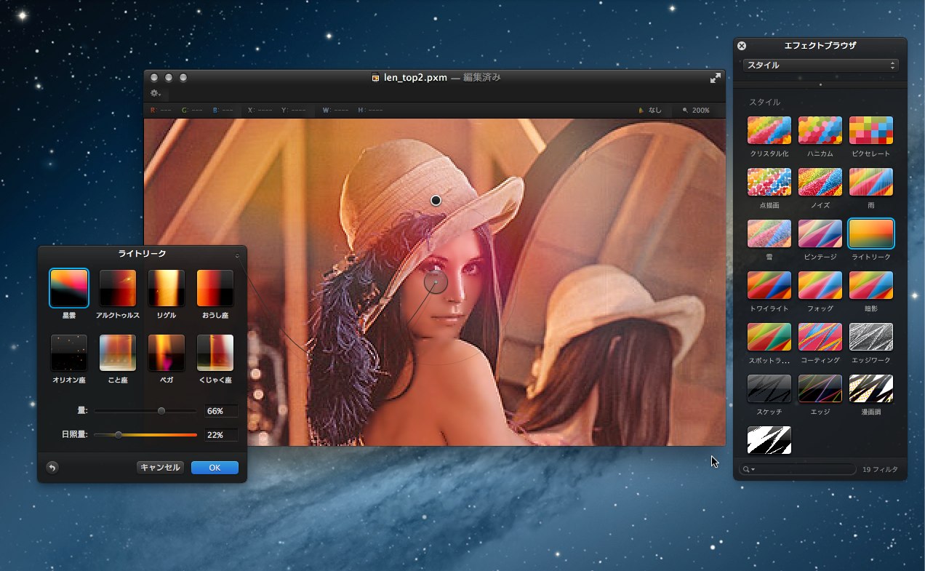Choose the くじゃく座 light leak preset

click(215, 353)
